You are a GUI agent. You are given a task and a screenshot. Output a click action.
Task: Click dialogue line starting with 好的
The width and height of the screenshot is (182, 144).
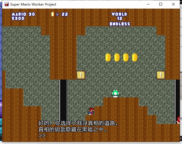click(78, 123)
